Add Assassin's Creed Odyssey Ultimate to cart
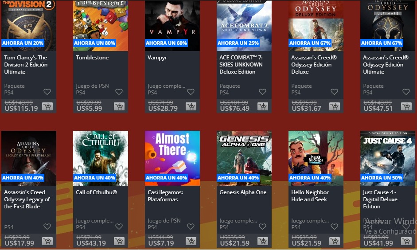Viewport: 417px width, 250px height. 406,106
